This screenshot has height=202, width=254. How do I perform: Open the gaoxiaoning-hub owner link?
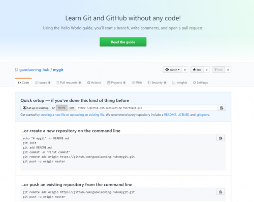[35, 70]
